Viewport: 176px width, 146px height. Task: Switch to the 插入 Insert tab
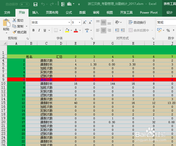pyautogui.click(x=35, y=13)
